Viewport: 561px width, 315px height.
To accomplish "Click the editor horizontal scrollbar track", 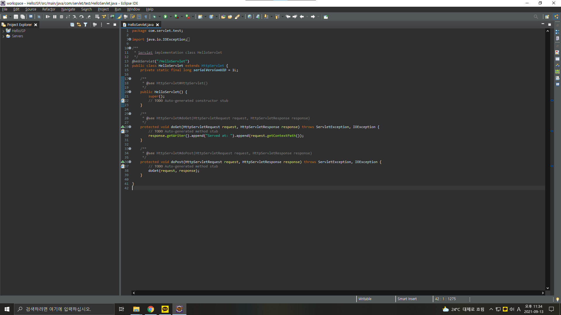I will pos(336,293).
